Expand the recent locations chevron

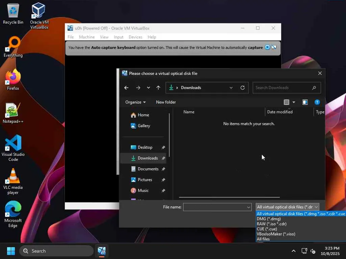149,88
